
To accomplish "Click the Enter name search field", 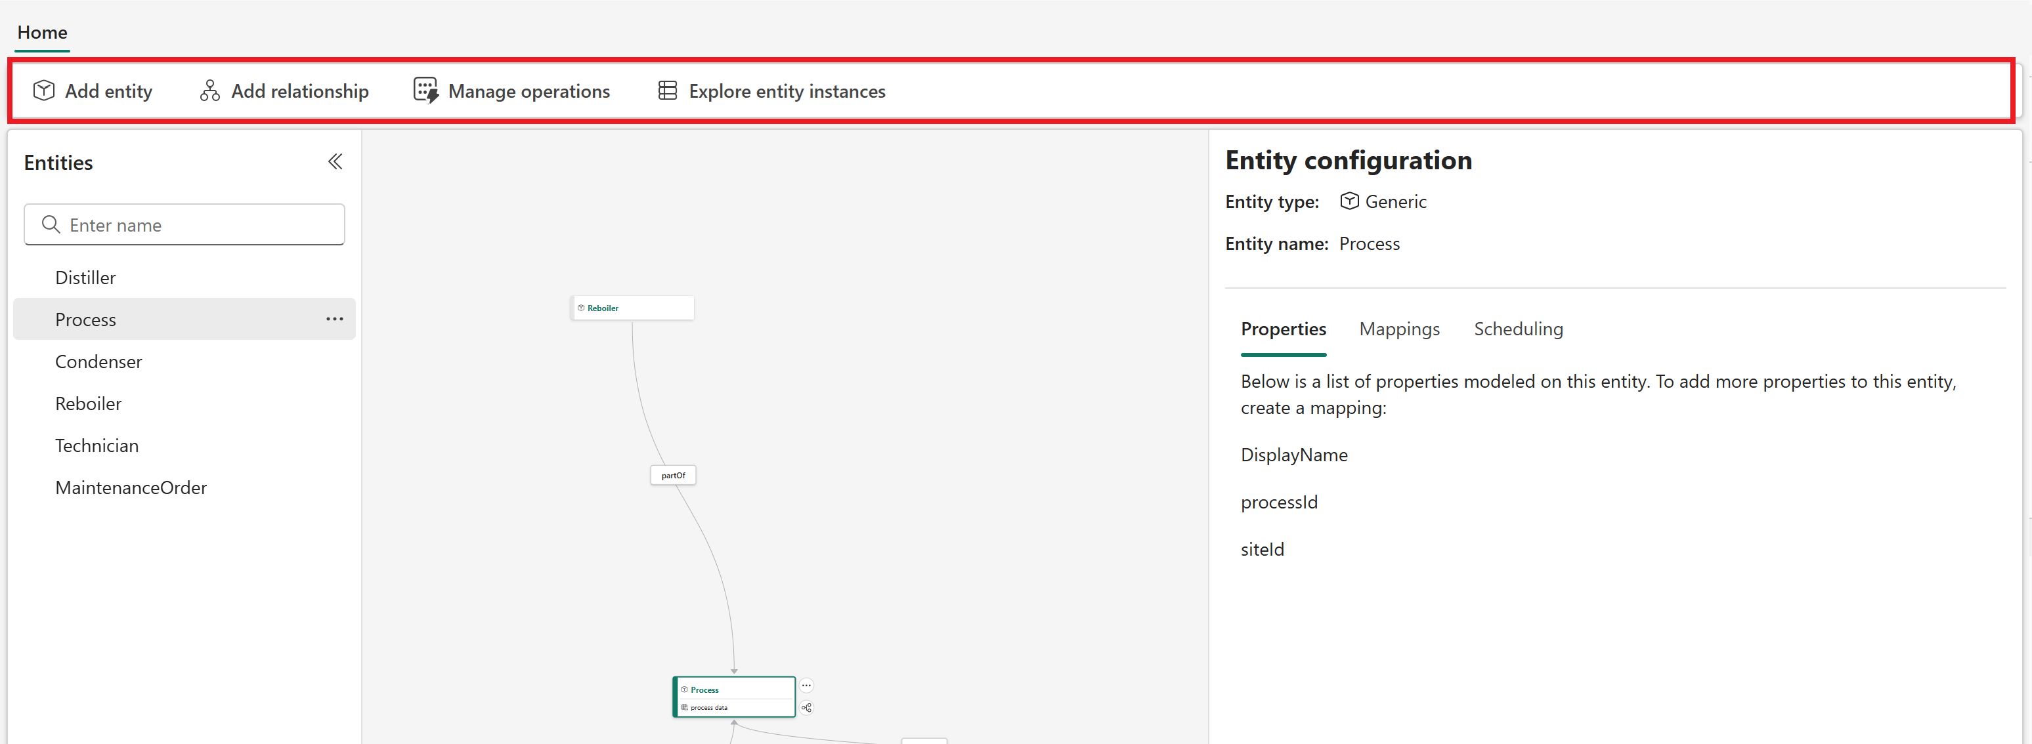I will [x=197, y=226].
